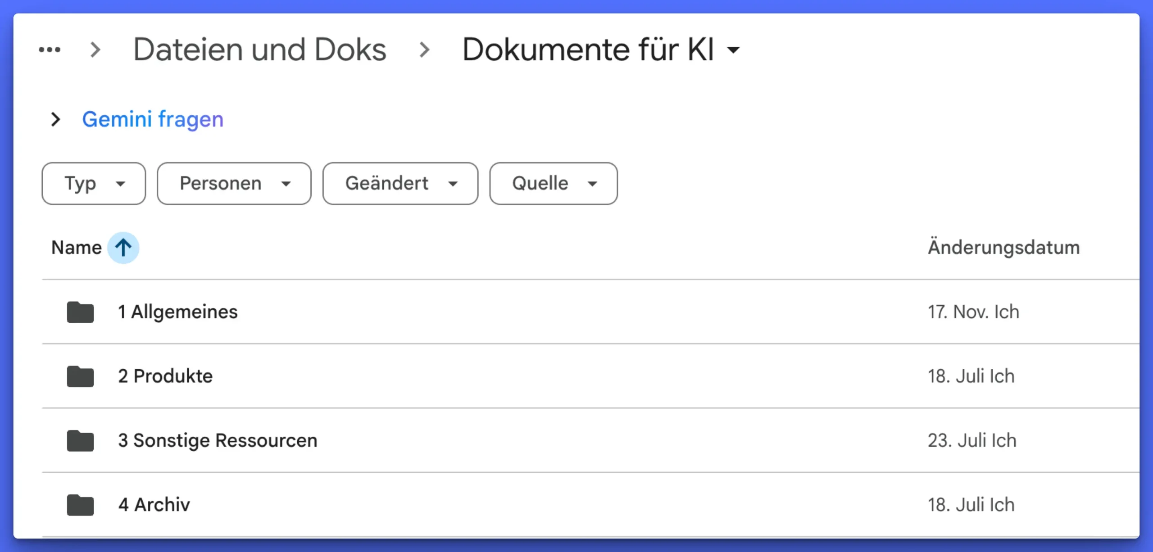Open the Quelle filter dropdown
The image size is (1153, 552).
(553, 184)
